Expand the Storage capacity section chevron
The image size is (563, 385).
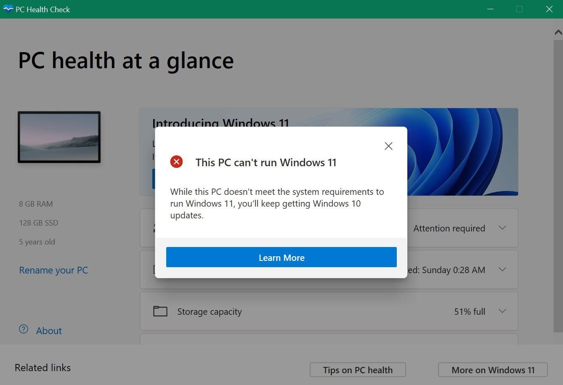point(502,311)
